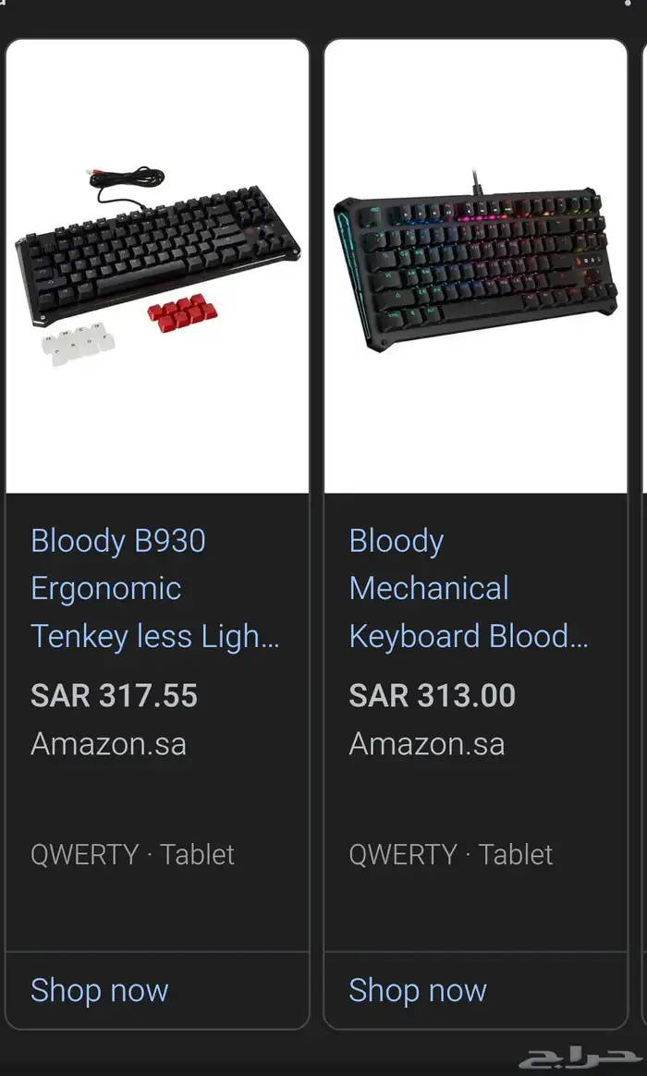Viewport: 647px width, 1076px height.
Task: Open the Bloody Mechanical Keyboard title link
Action: [x=429, y=565]
